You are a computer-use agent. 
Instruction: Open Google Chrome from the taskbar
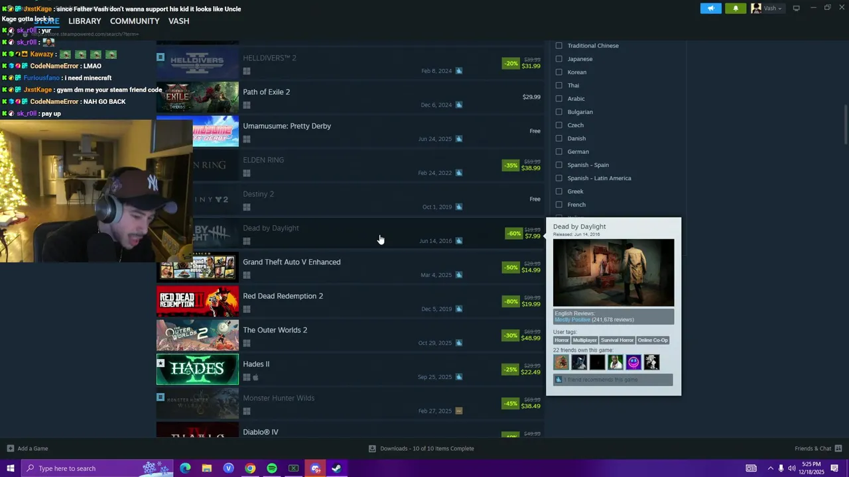click(250, 468)
